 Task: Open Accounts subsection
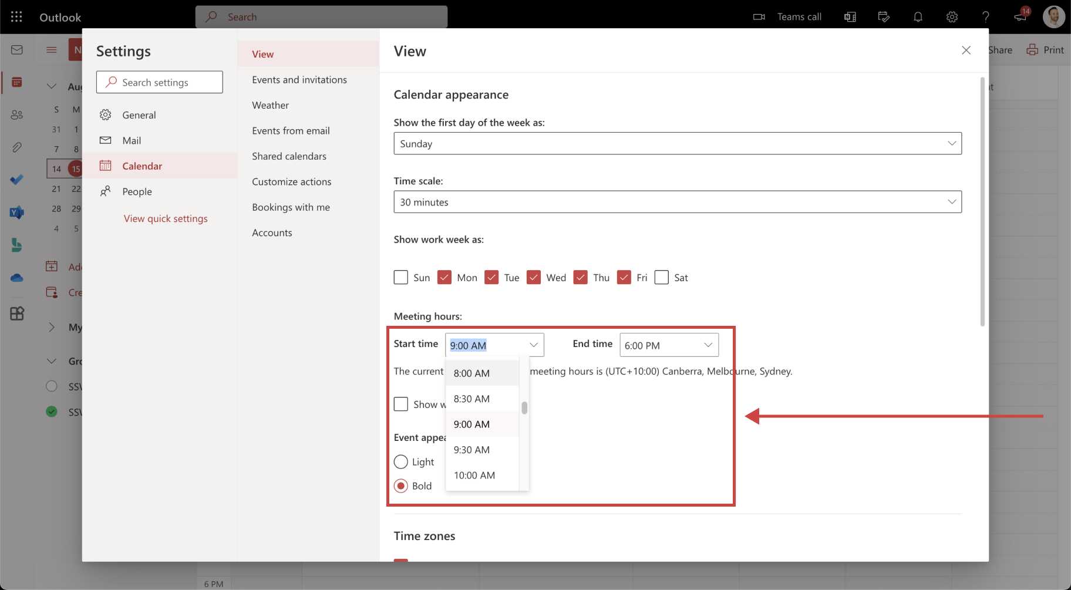[x=308, y=233]
